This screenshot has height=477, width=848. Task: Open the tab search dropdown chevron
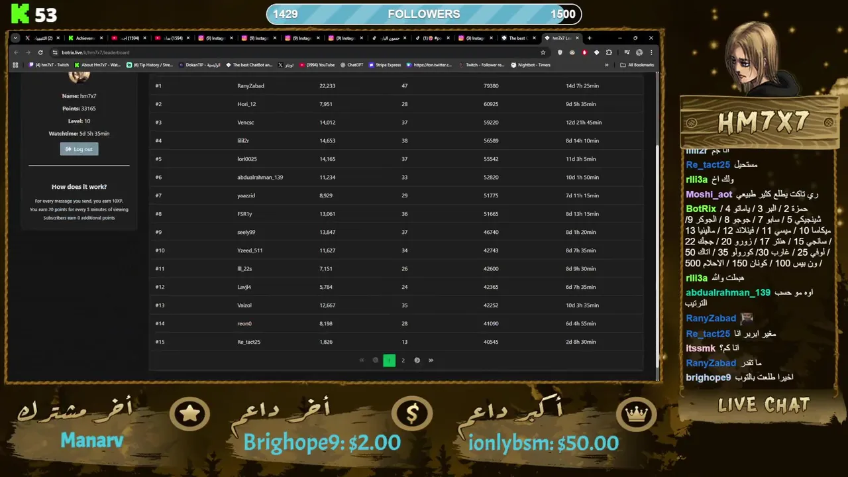click(x=15, y=38)
